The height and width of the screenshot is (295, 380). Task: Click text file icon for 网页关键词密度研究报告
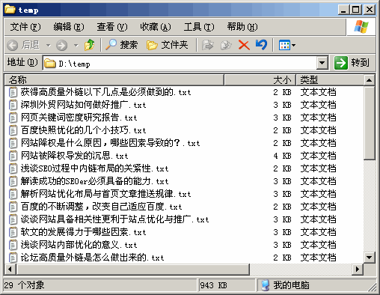13,118
